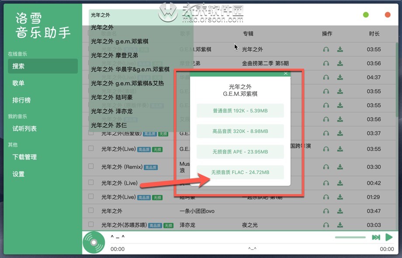Viewport: 402px width, 258px height.
Task: Click the spinning disc album cover
Action: [94, 242]
